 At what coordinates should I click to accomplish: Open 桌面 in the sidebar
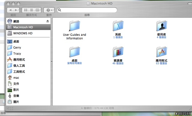click(28, 41)
